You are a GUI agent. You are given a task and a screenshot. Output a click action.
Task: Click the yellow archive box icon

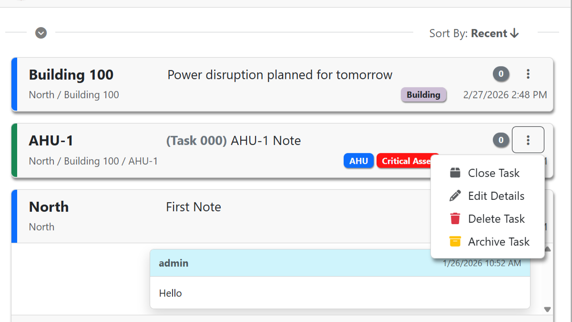point(454,241)
